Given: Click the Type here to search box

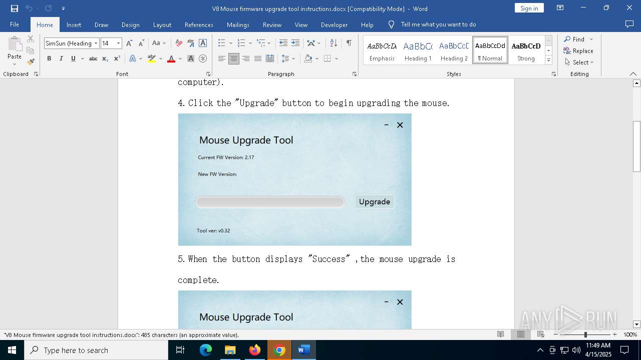Looking at the screenshot, I should [96, 350].
